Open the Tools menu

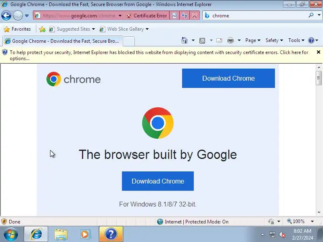pos(296,40)
